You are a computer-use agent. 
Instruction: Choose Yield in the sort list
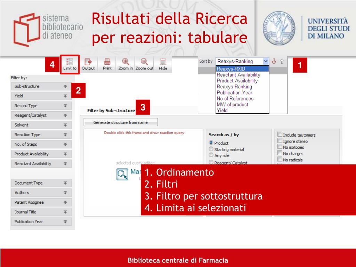tap(242, 110)
